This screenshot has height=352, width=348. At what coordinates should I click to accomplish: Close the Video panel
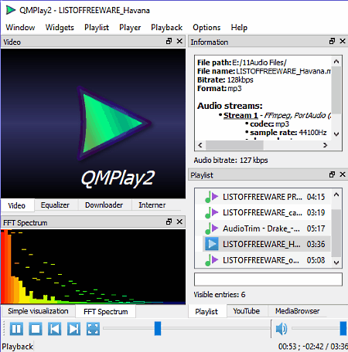click(x=179, y=41)
